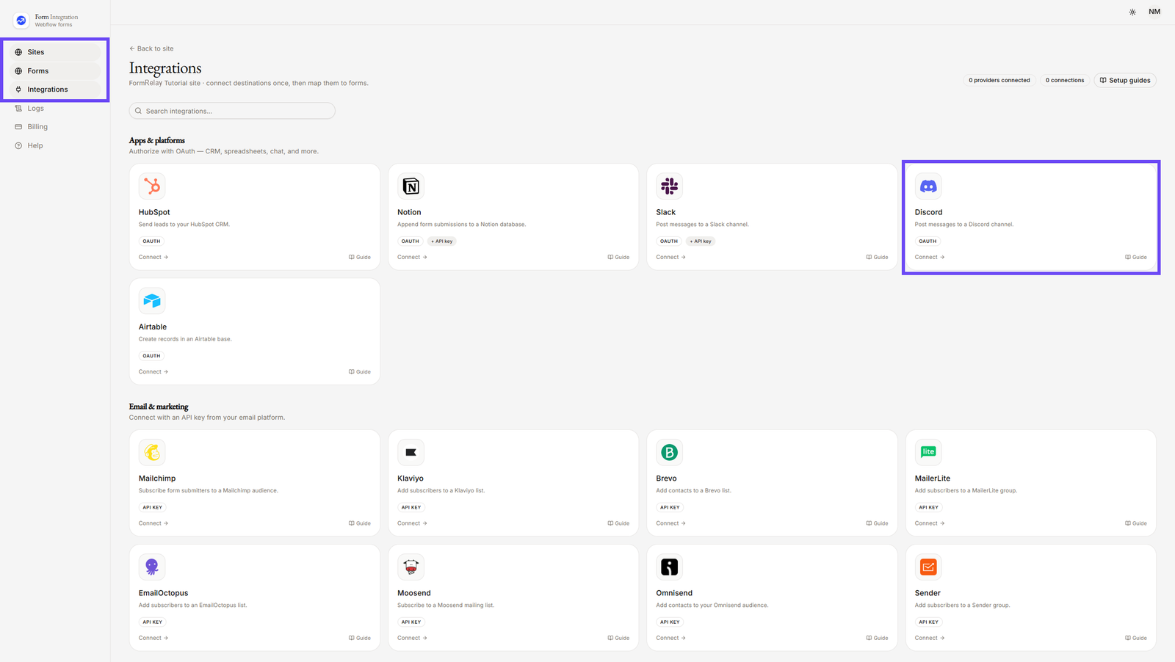This screenshot has width=1175, height=662.
Task: Click the Brevo logo icon
Action: point(669,452)
